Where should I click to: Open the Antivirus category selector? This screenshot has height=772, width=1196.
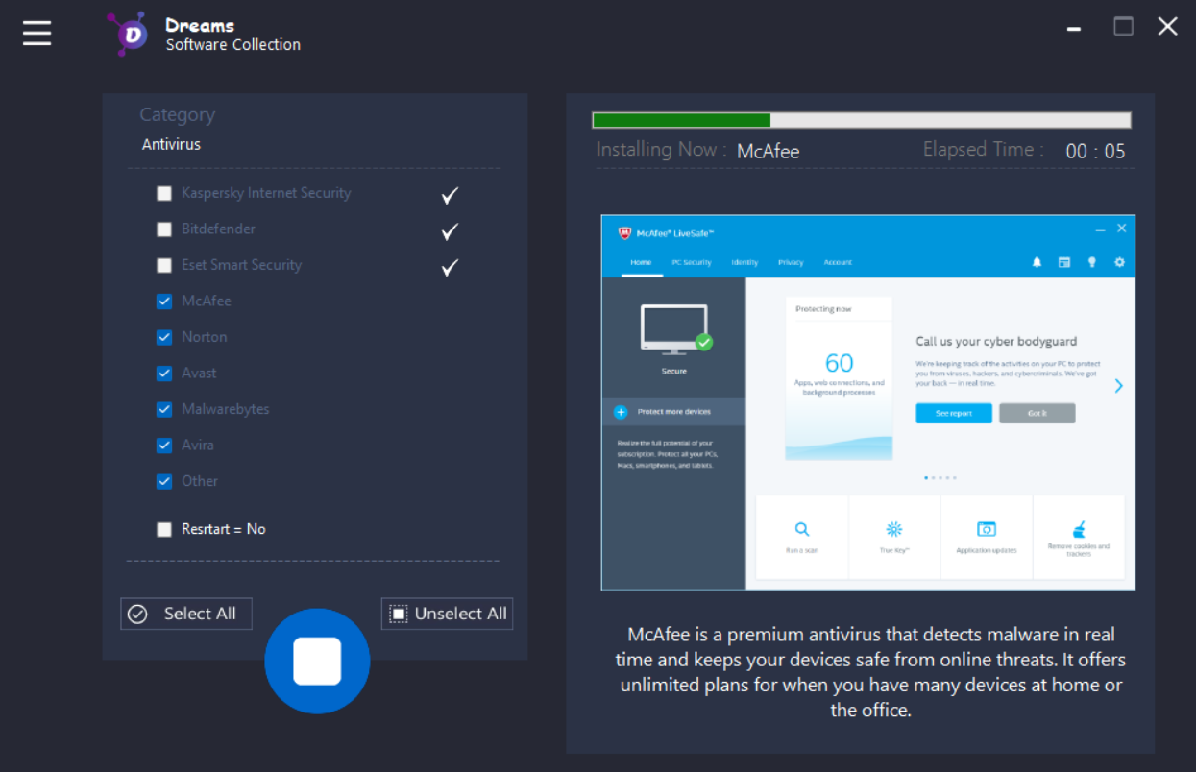(172, 145)
